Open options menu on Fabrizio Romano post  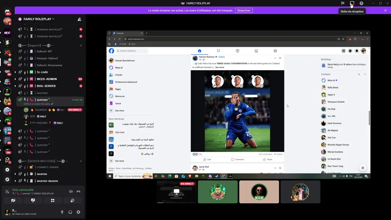tap(275, 58)
